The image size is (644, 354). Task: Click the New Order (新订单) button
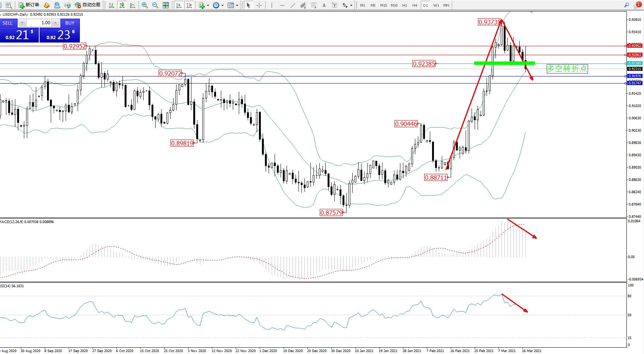[x=29, y=5]
